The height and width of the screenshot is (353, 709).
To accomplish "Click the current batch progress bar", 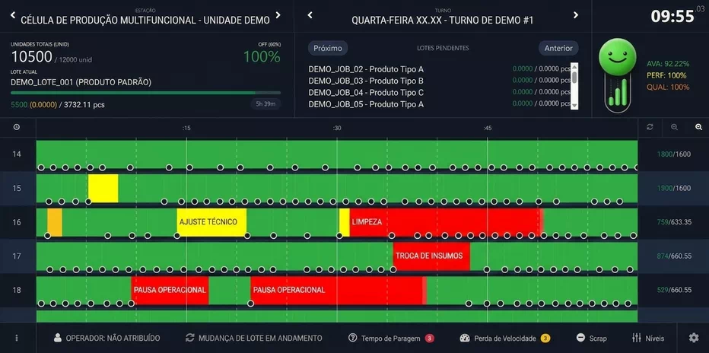I will pos(145,93).
